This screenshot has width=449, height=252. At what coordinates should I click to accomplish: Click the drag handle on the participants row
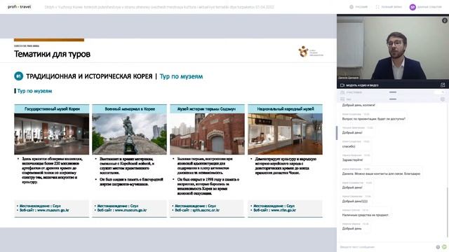click(393, 92)
